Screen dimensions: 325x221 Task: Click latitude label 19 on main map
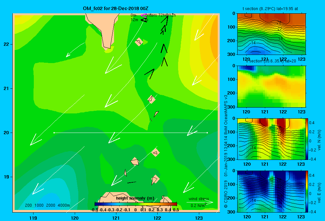coord(6,177)
